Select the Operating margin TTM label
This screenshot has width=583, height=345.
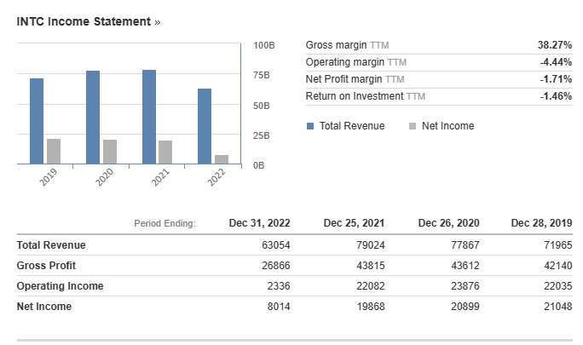[356, 62]
